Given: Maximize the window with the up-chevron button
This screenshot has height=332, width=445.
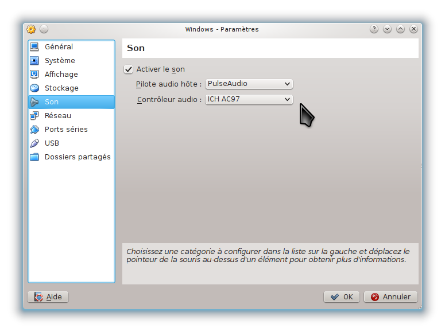Looking at the screenshot, I should [400, 29].
